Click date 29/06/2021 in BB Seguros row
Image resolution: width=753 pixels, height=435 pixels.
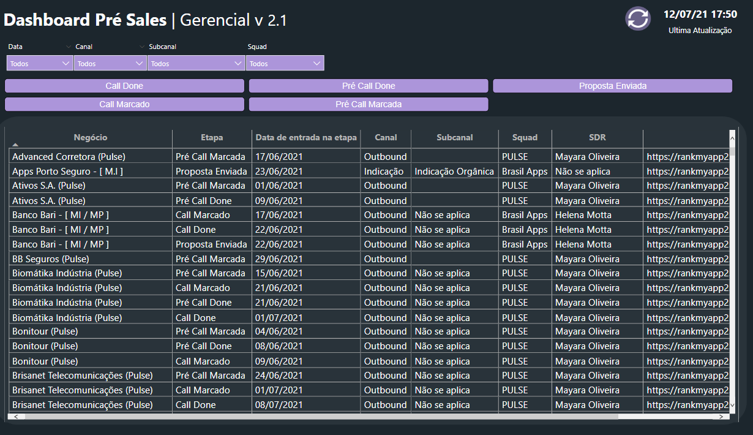(279, 259)
